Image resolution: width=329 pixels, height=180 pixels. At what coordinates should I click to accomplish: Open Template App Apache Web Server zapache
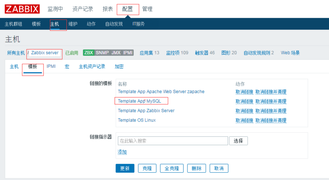[161, 92]
